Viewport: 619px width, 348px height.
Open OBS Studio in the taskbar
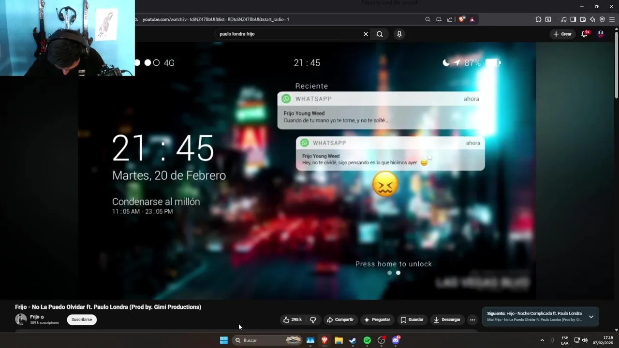[382, 340]
